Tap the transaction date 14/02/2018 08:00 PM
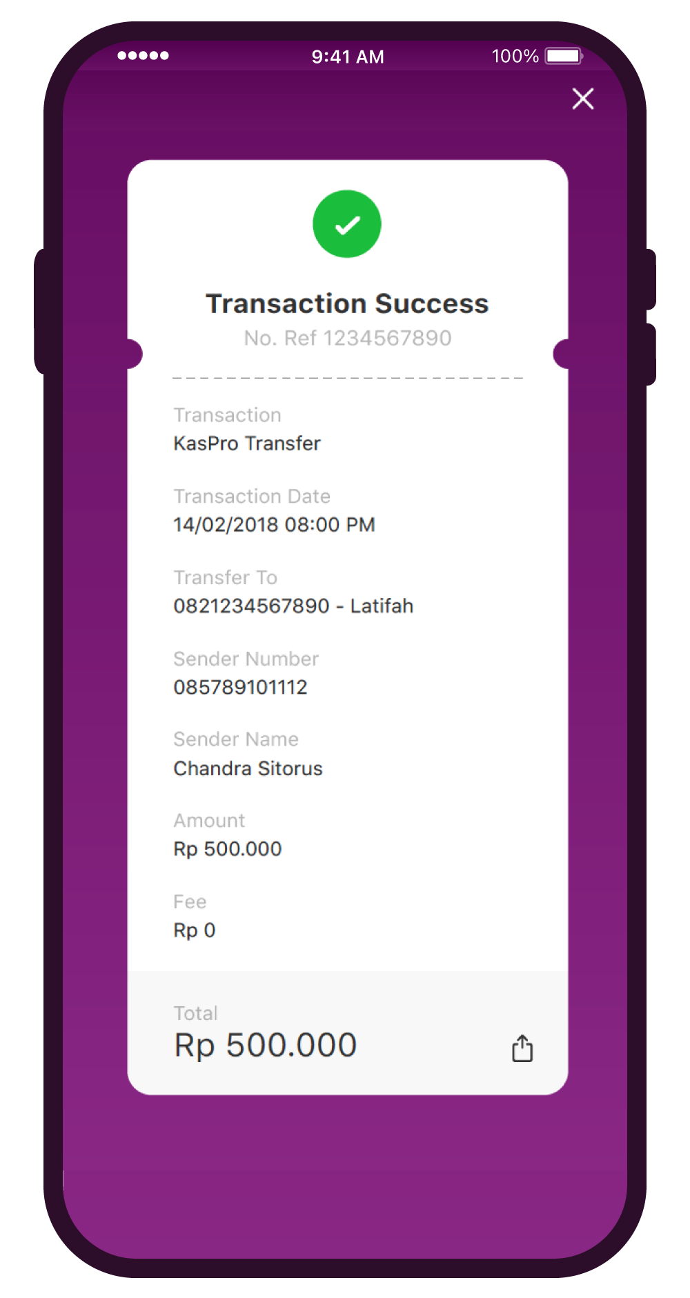690x1298 pixels. pyautogui.click(x=274, y=525)
